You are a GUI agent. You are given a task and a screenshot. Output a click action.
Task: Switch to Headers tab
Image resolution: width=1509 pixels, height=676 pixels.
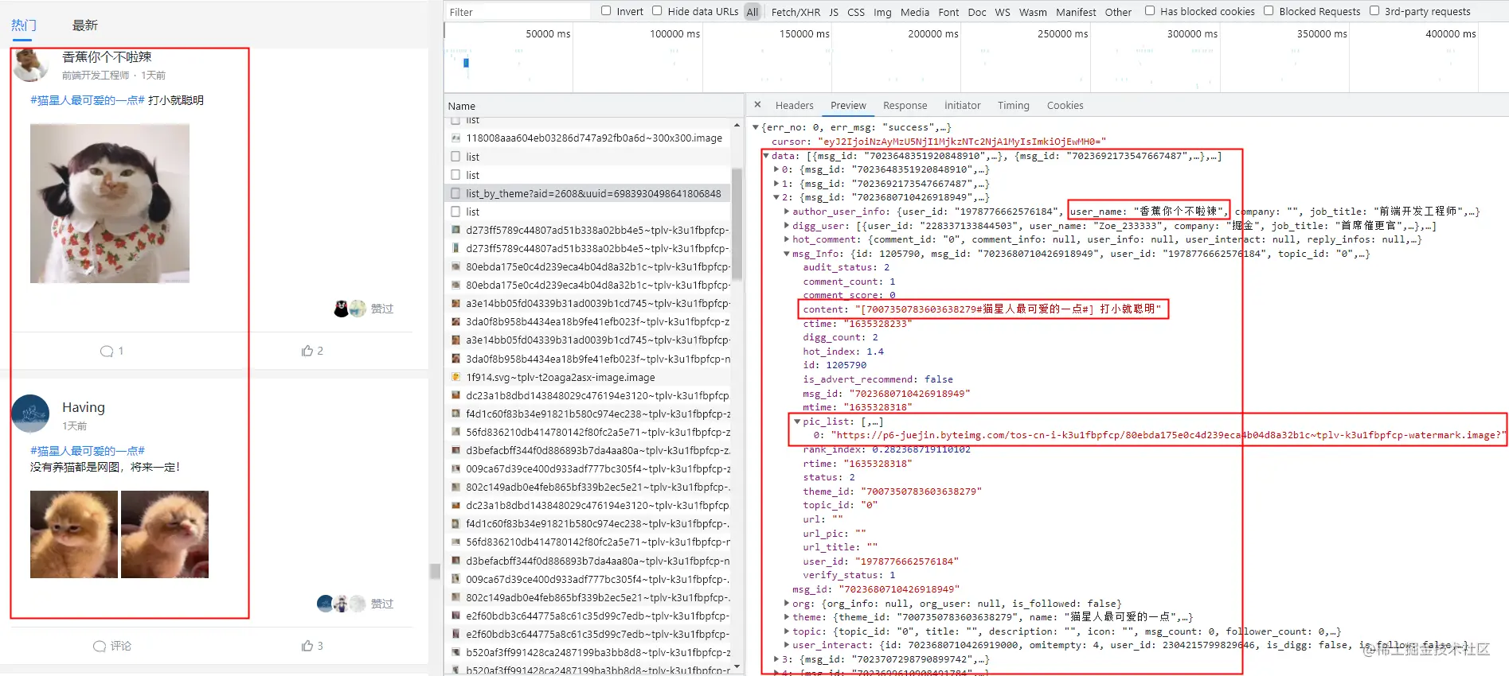click(x=794, y=106)
